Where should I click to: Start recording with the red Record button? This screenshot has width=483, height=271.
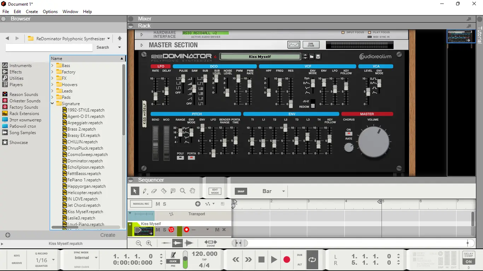287,260
